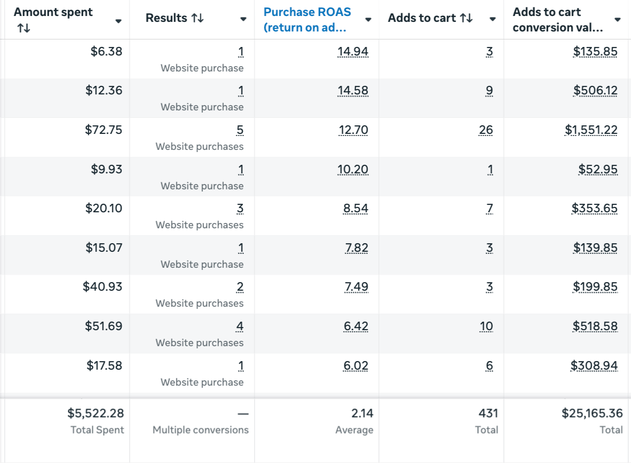
Task: Open the 14.94 ROAS value link
Action: pyautogui.click(x=353, y=51)
